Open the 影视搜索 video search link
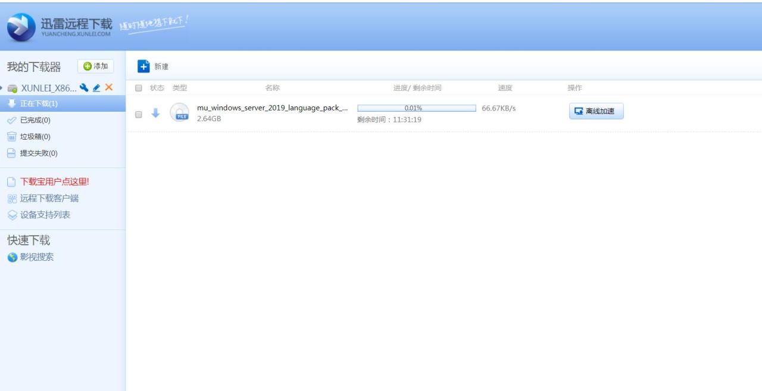The width and height of the screenshot is (762, 391). [x=37, y=257]
